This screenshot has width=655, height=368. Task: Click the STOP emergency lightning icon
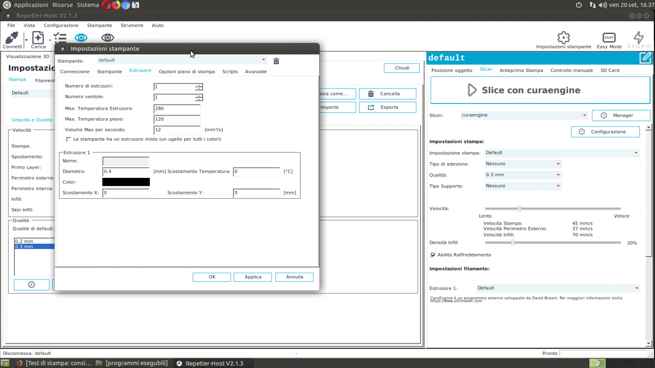[x=638, y=37]
